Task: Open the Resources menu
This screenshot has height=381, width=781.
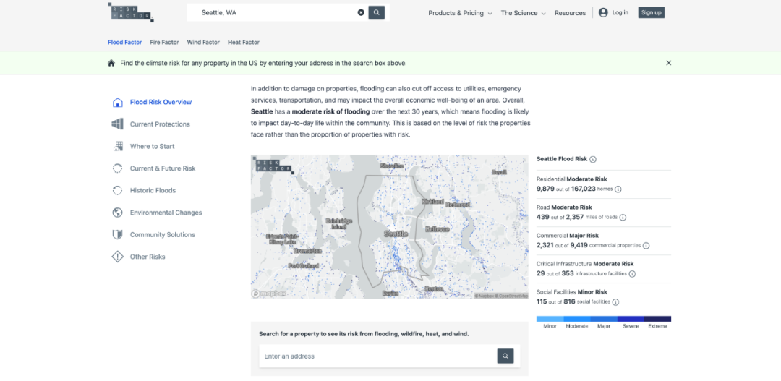Action: coord(570,13)
